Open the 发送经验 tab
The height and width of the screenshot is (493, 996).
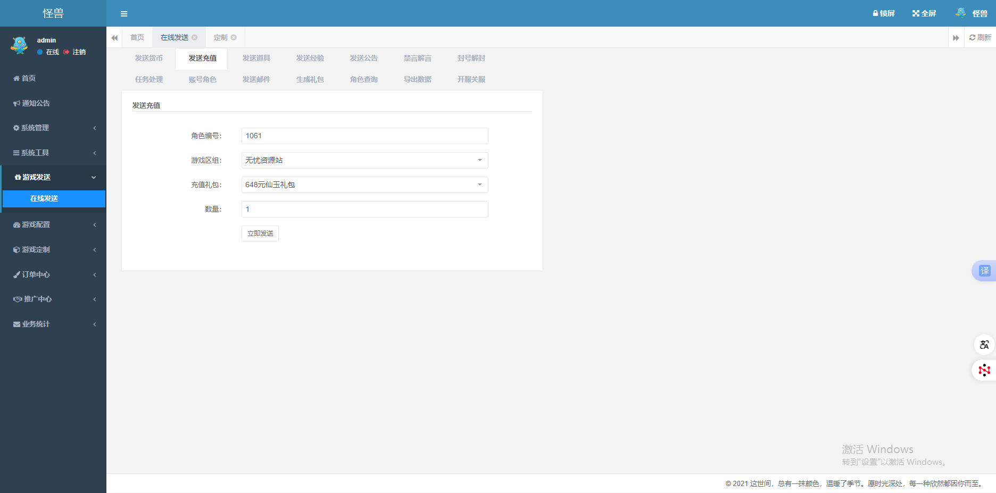[310, 58]
